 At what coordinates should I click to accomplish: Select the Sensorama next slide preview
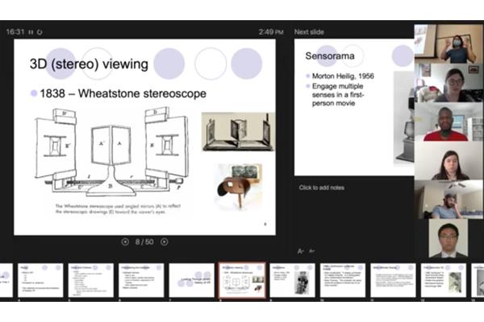coord(354,107)
